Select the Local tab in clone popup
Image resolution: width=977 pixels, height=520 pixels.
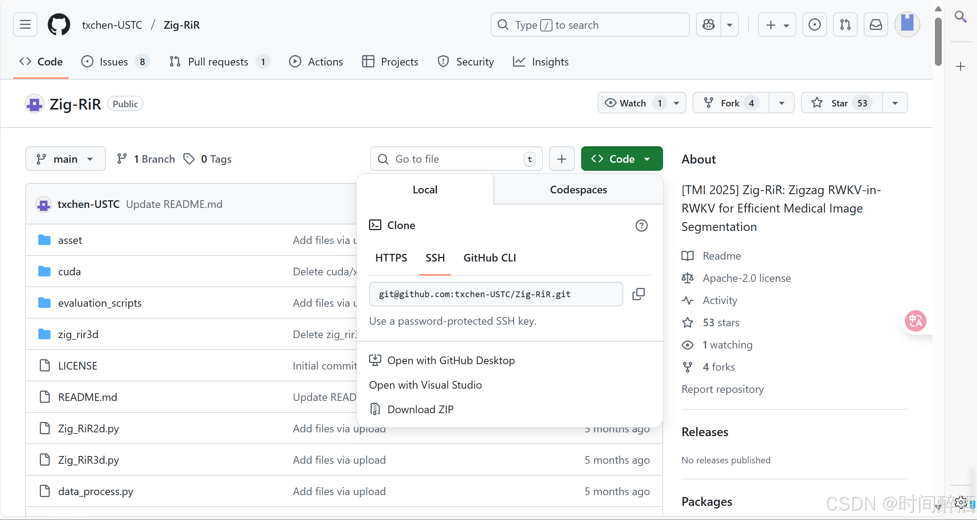click(425, 190)
